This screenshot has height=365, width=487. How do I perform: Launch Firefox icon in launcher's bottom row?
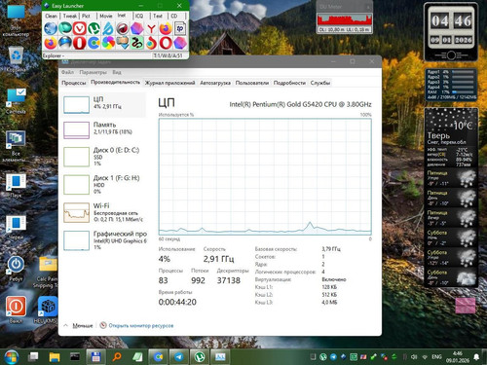click(51, 43)
